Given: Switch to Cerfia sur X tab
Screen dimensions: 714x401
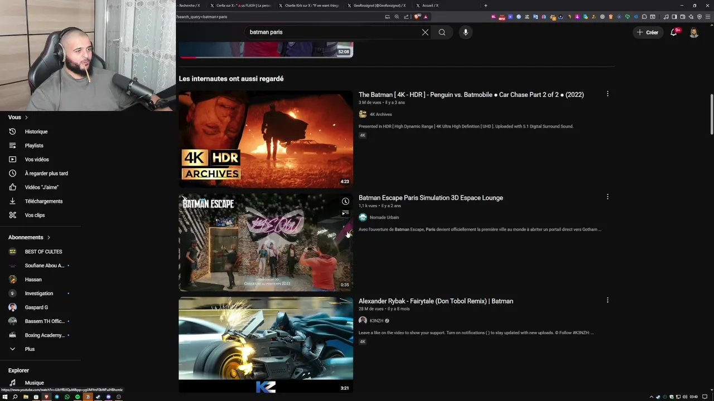Looking at the screenshot, I should pyautogui.click(x=239, y=6).
